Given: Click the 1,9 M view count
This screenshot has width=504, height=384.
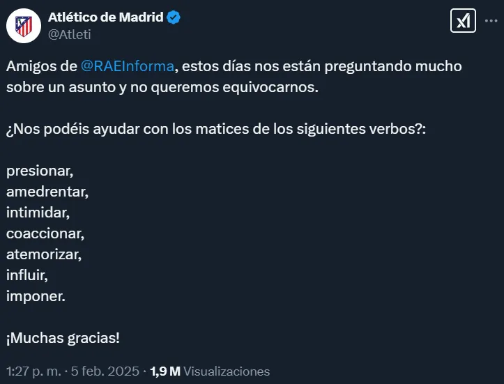Looking at the screenshot, I should pyautogui.click(x=166, y=371).
